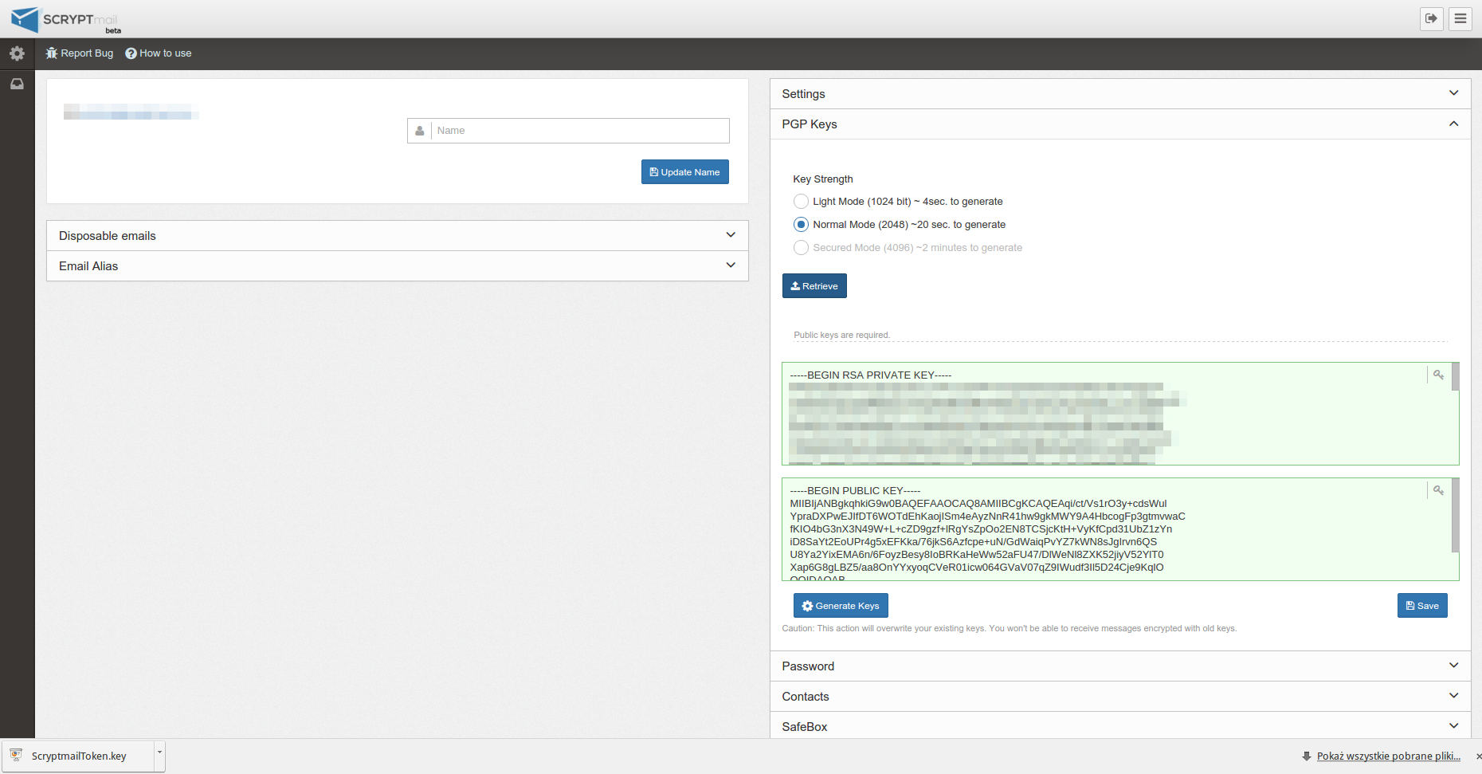The image size is (1482, 774).
Task: Click 'Public keys are required.' text
Action: click(x=841, y=336)
